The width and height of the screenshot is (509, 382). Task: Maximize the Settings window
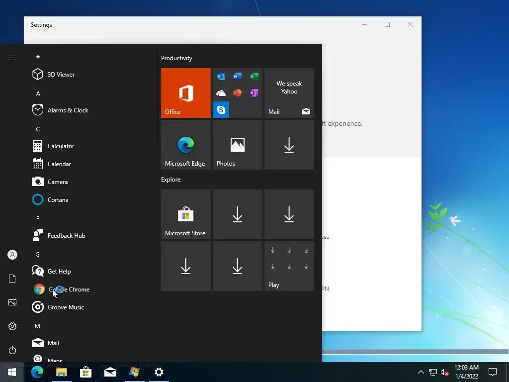tap(387, 24)
